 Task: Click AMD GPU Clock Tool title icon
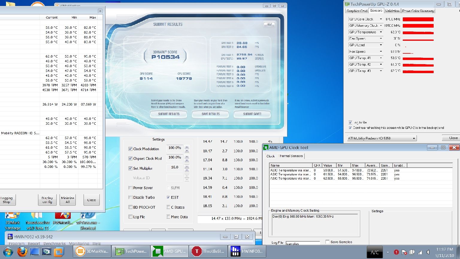pos(266,147)
